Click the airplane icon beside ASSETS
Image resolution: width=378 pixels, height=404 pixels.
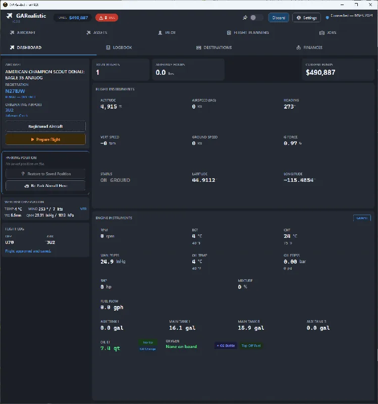coord(88,32)
